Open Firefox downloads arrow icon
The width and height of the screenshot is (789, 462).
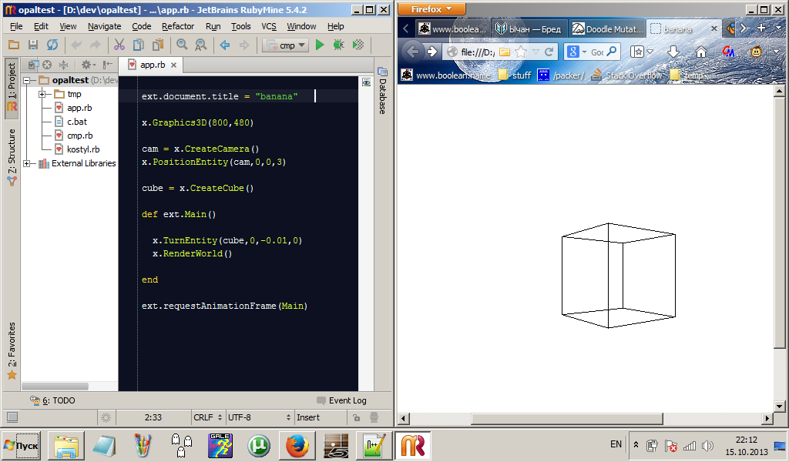[673, 52]
